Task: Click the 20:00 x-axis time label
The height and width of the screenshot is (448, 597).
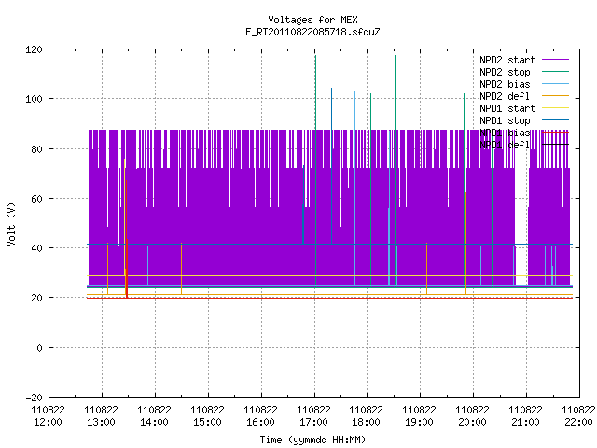Action: point(473,423)
